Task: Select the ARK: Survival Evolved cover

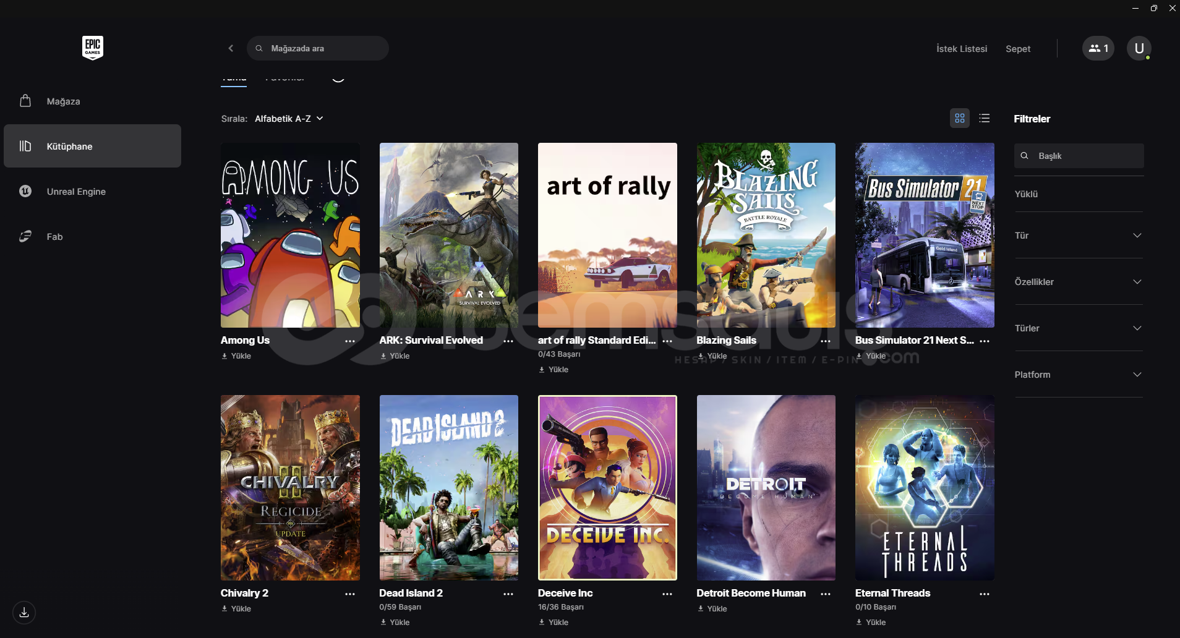Action: tap(449, 236)
